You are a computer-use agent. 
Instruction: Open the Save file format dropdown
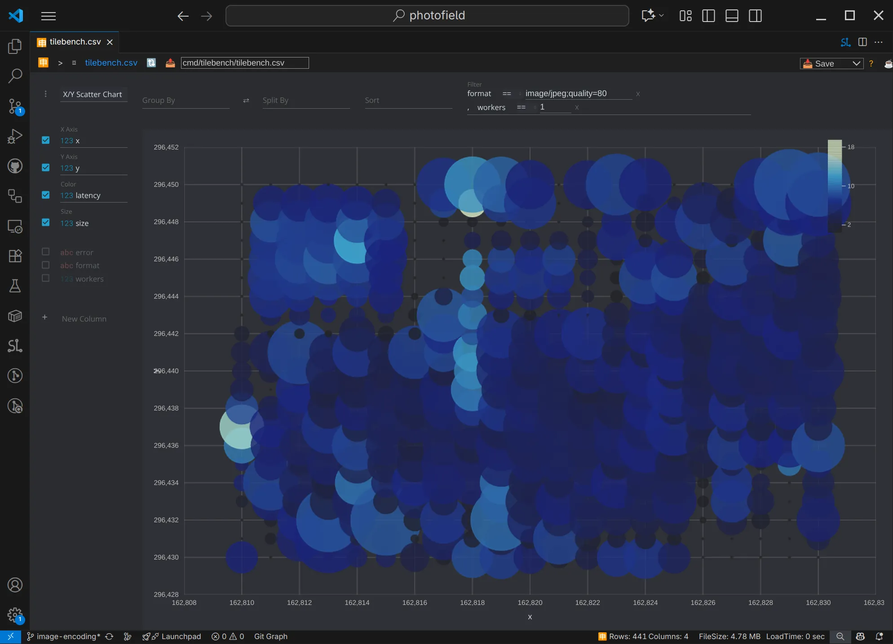856,63
